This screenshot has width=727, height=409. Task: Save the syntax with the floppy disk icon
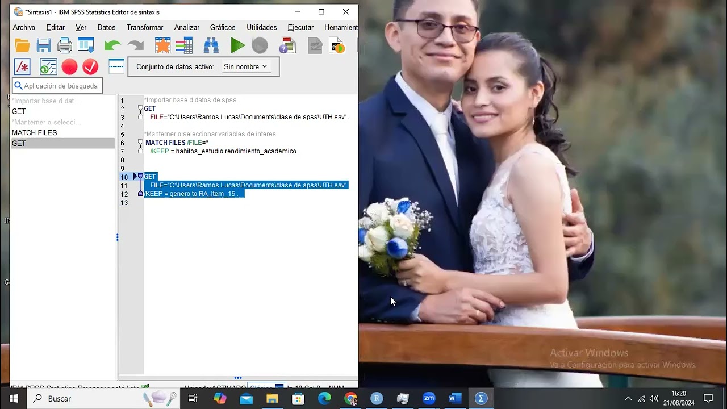[44, 46]
